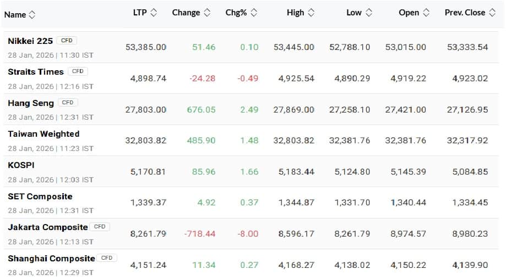Open the SET Composite index link
This screenshot has height=280, width=506.
pos(40,197)
